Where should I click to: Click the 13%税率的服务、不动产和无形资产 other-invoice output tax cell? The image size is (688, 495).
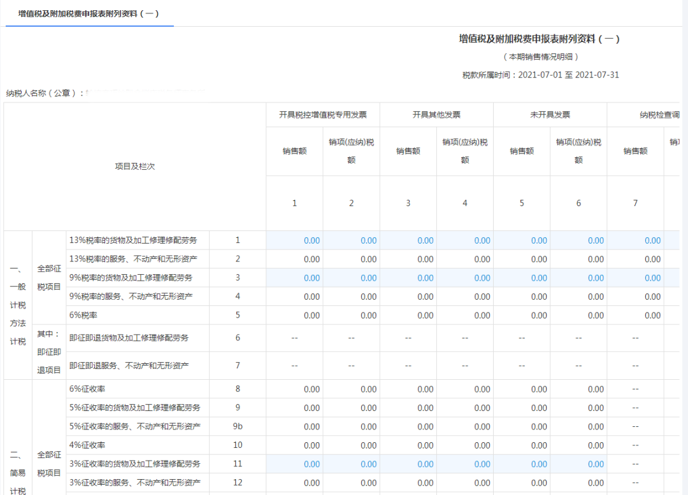tap(465, 260)
